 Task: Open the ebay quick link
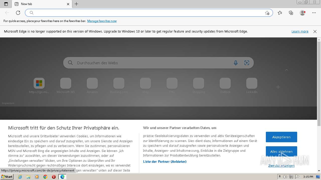click(145, 86)
